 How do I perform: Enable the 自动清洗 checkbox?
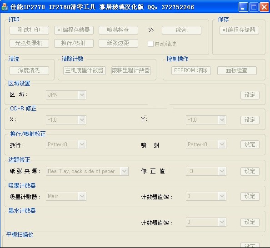[150, 44]
